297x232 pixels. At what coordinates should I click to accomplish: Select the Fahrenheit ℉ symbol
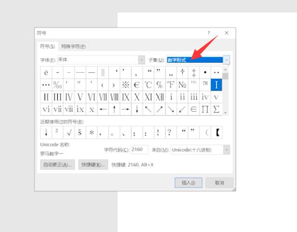pos(171,85)
